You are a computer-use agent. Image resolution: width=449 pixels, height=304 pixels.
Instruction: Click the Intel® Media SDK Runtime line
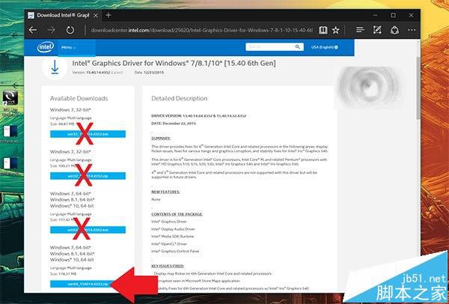[x=173, y=237]
